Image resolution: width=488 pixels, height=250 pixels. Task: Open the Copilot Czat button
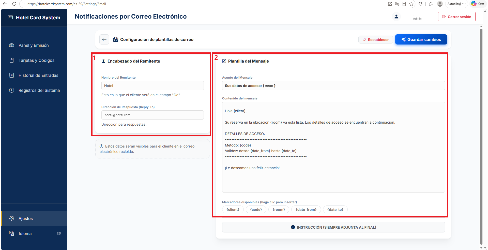[478, 4]
